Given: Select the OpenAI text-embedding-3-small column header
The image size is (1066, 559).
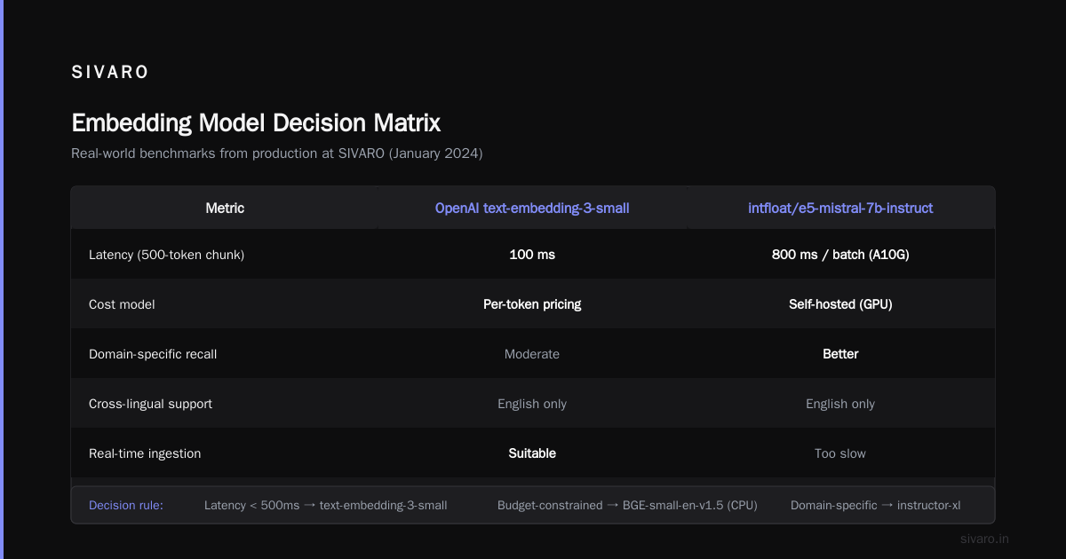Looking at the screenshot, I should click(532, 208).
